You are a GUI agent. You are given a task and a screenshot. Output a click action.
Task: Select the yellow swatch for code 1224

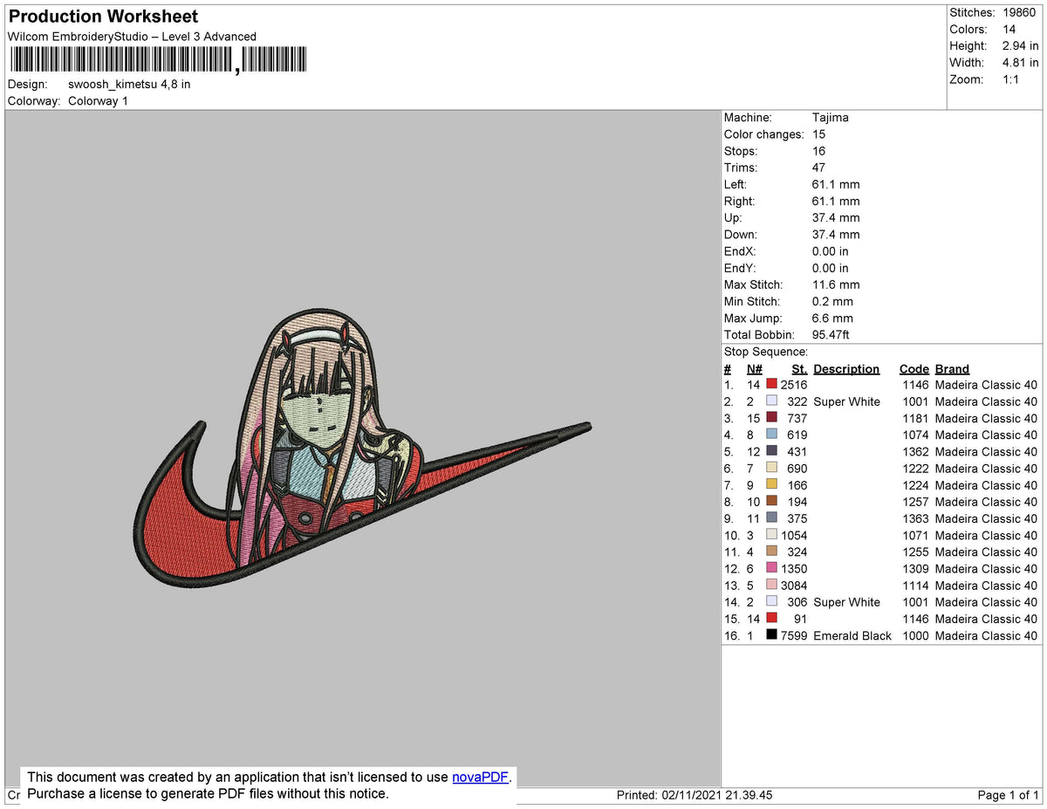coord(771,485)
